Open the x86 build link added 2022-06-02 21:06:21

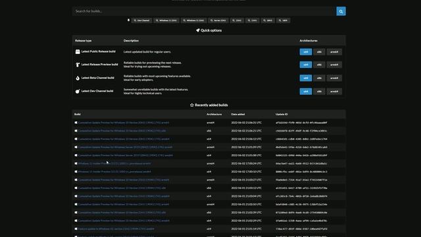[122, 131]
